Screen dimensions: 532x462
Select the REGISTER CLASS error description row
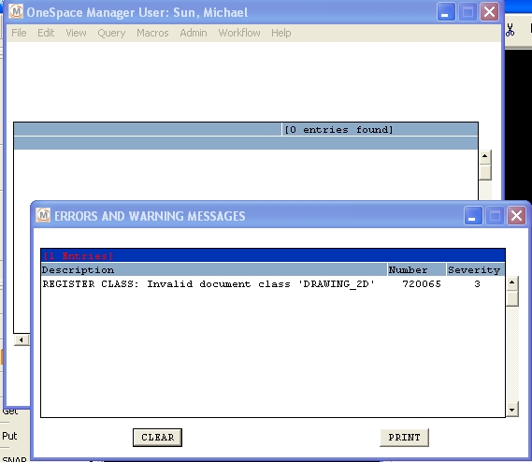273,283
